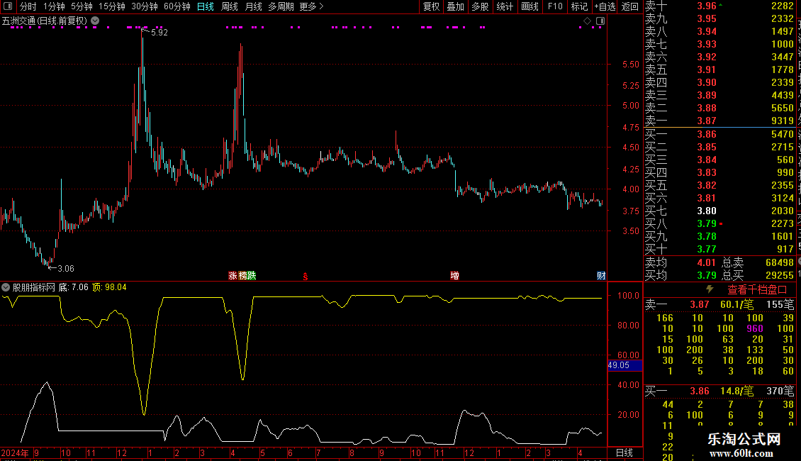Click the 卖十 3.96 ask row
The height and width of the screenshot is (461, 801).
click(719, 6)
